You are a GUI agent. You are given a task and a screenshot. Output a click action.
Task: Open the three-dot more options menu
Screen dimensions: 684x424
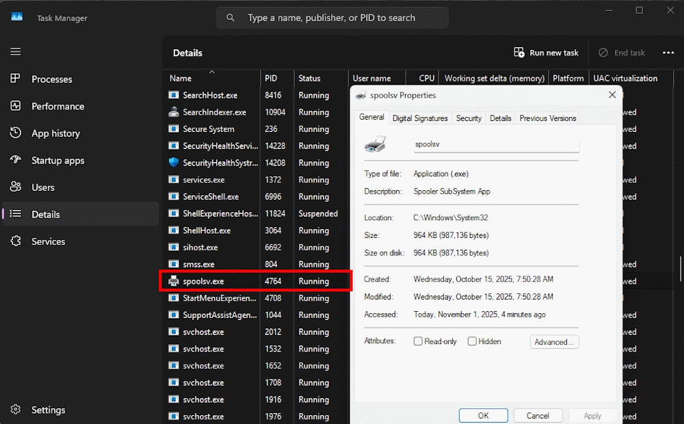pyautogui.click(x=668, y=53)
